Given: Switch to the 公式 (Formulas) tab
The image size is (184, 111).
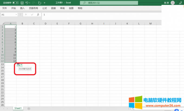Looking at the screenshot, I should (x=45, y=8).
